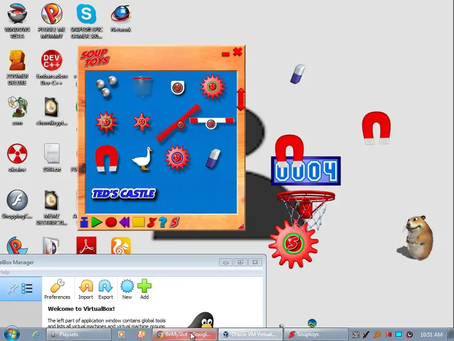The height and width of the screenshot is (341, 454).
Task: Open the Windows Start orb
Action: pos(12,334)
